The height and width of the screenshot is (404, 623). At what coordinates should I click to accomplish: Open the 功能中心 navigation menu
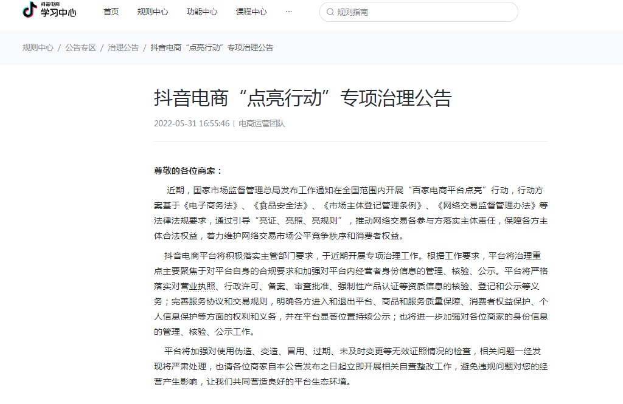coord(202,12)
